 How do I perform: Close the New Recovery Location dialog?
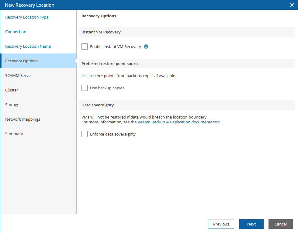[x=292, y=5]
